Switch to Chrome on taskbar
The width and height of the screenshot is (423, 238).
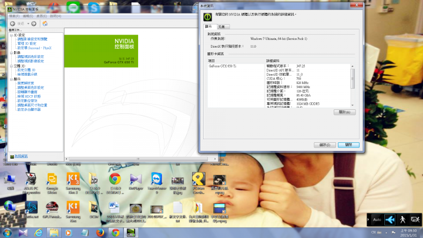[x=116, y=233]
